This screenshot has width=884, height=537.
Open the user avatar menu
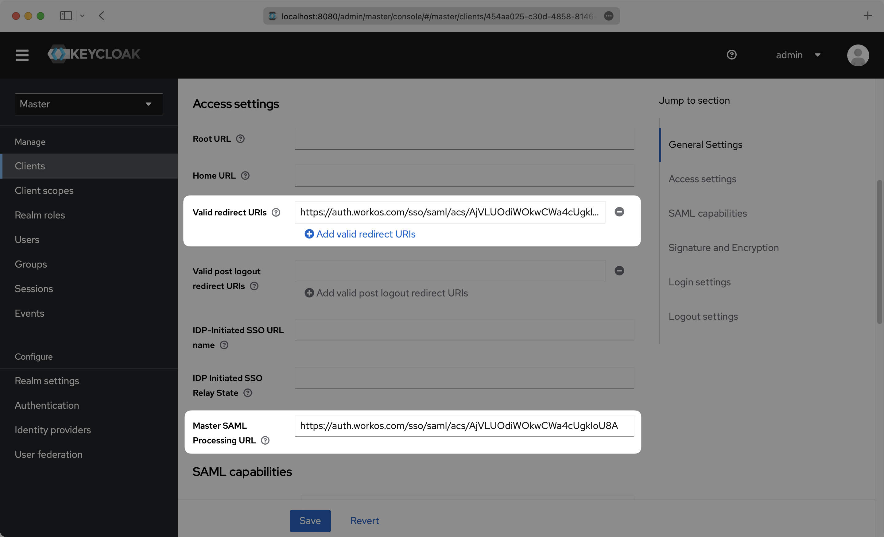pos(858,55)
